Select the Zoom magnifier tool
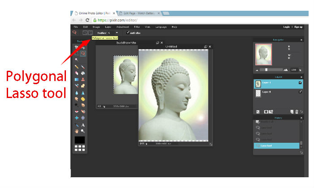Viewport: 314px width, 188px height. 83,131
